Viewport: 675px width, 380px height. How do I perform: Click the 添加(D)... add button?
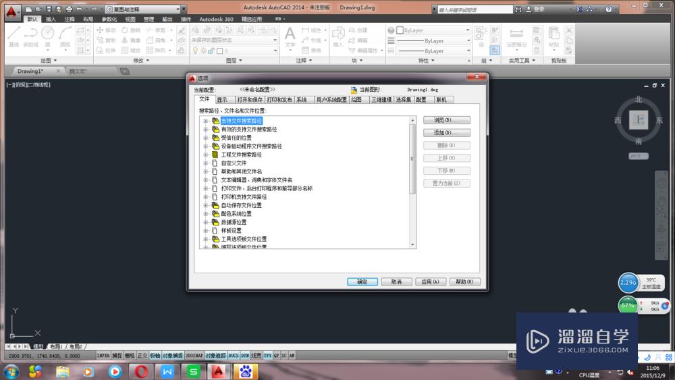coord(446,132)
